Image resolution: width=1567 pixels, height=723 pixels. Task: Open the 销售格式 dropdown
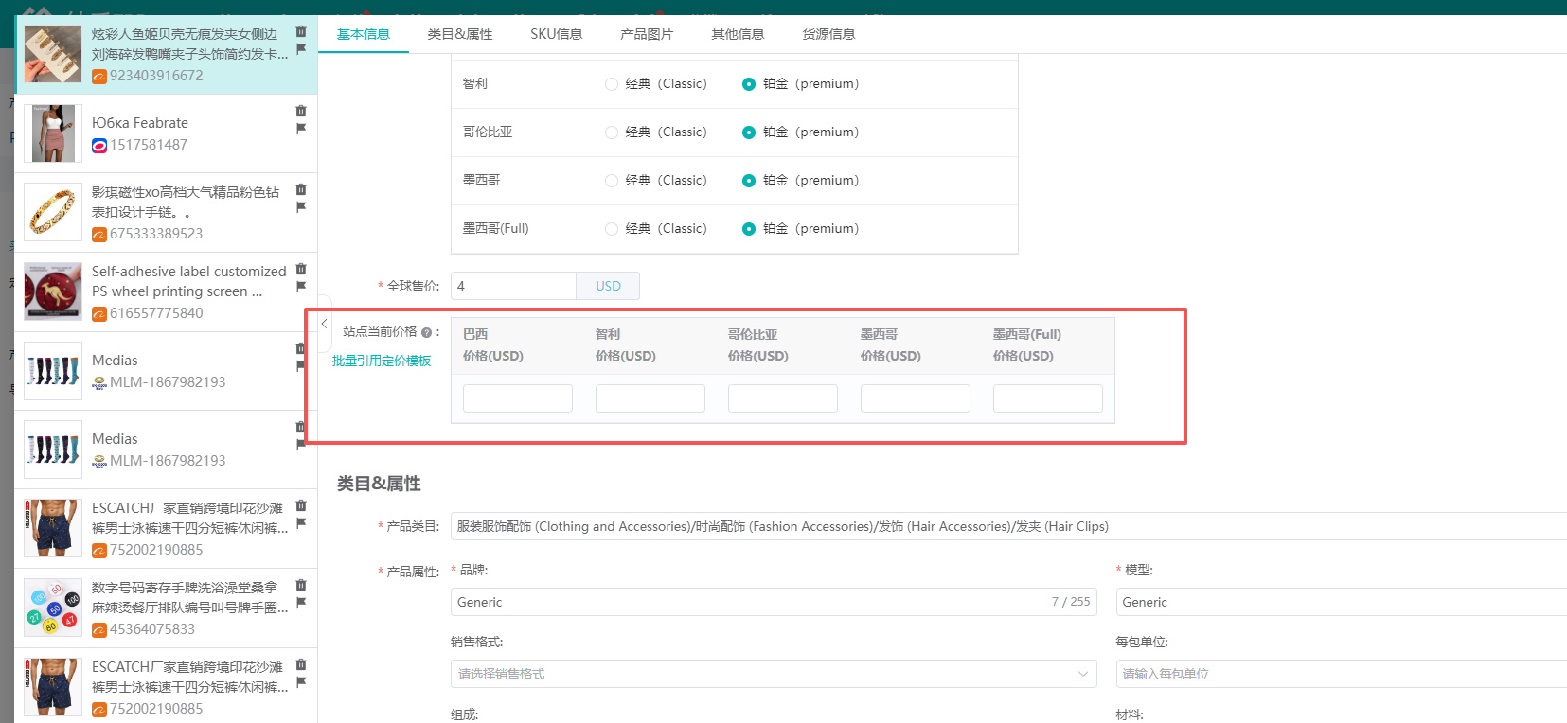pyautogui.click(x=774, y=674)
